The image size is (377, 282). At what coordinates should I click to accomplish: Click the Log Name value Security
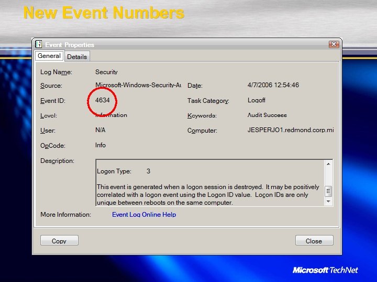tap(106, 72)
